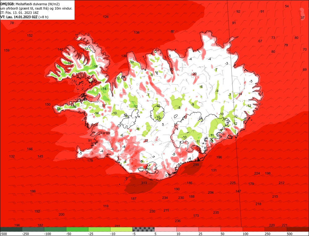Image resolution: width=309 pixels, height=236 pixels.
Task: Click the value '188' south of Iceland
Action: 192,196
